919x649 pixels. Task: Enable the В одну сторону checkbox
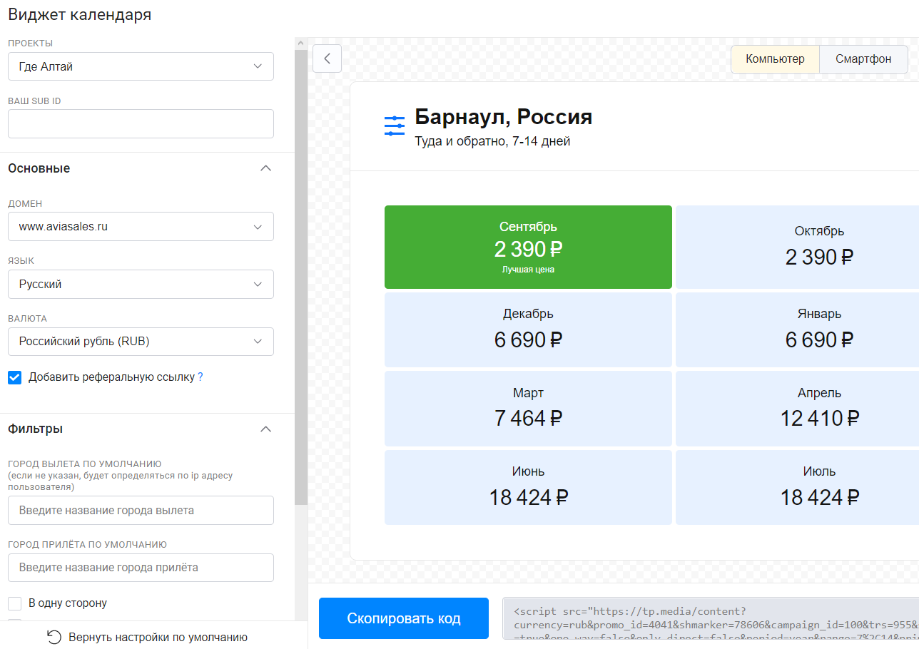[x=15, y=603]
